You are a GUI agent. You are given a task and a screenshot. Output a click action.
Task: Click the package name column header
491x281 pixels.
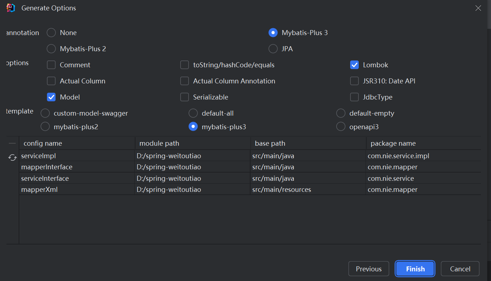(x=424, y=143)
